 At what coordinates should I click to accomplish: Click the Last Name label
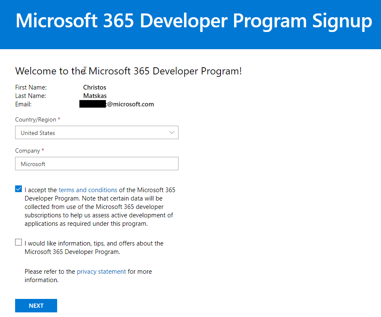pyautogui.click(x=31, y=96)
